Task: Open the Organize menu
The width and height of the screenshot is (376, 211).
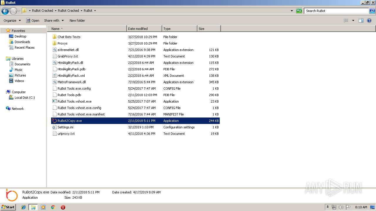Action: 12,21
